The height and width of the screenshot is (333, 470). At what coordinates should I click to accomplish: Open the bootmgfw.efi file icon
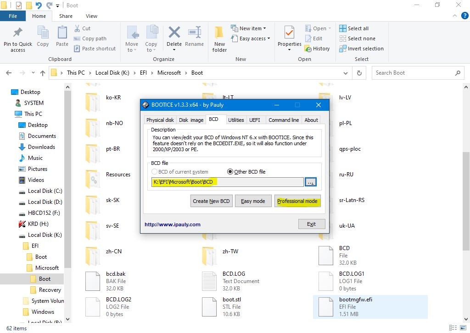tap(326, 306)
